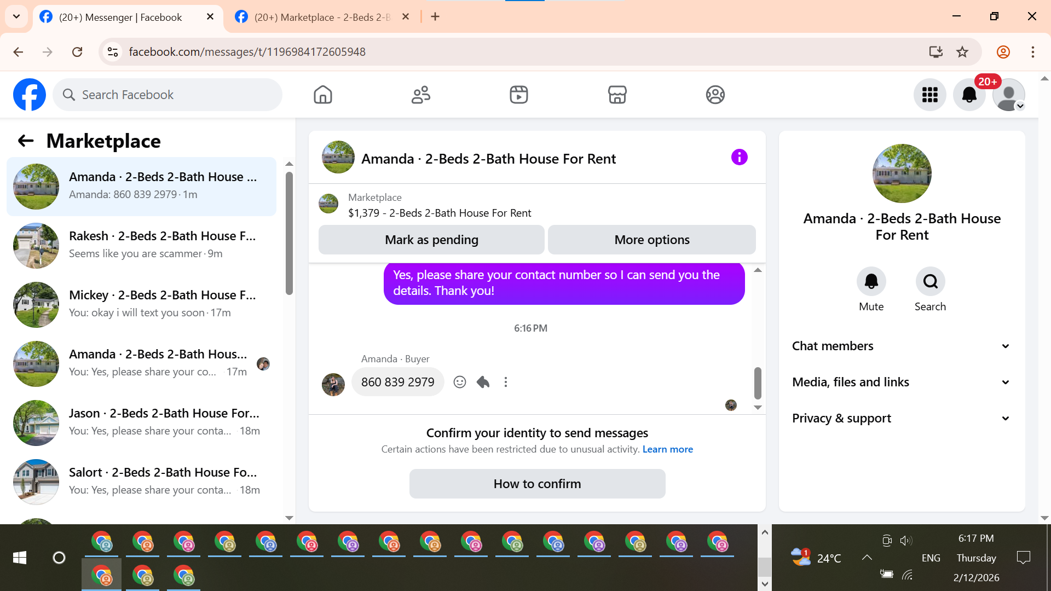
Task: Open conversation information icon
Action: coord(739,158)
